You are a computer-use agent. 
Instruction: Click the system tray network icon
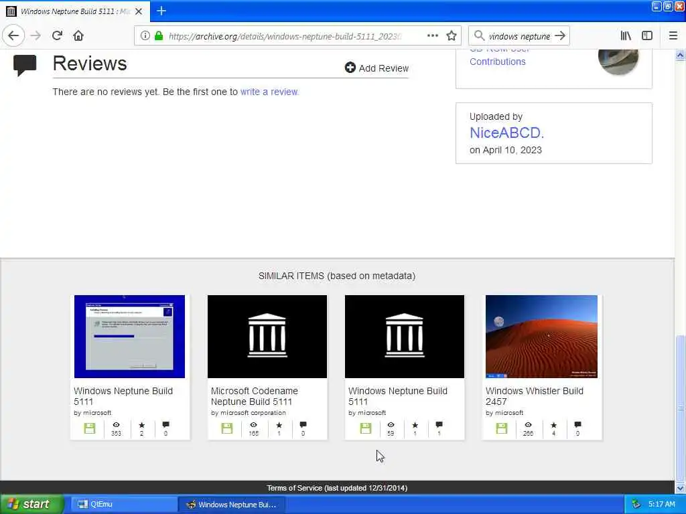(636, 504)
